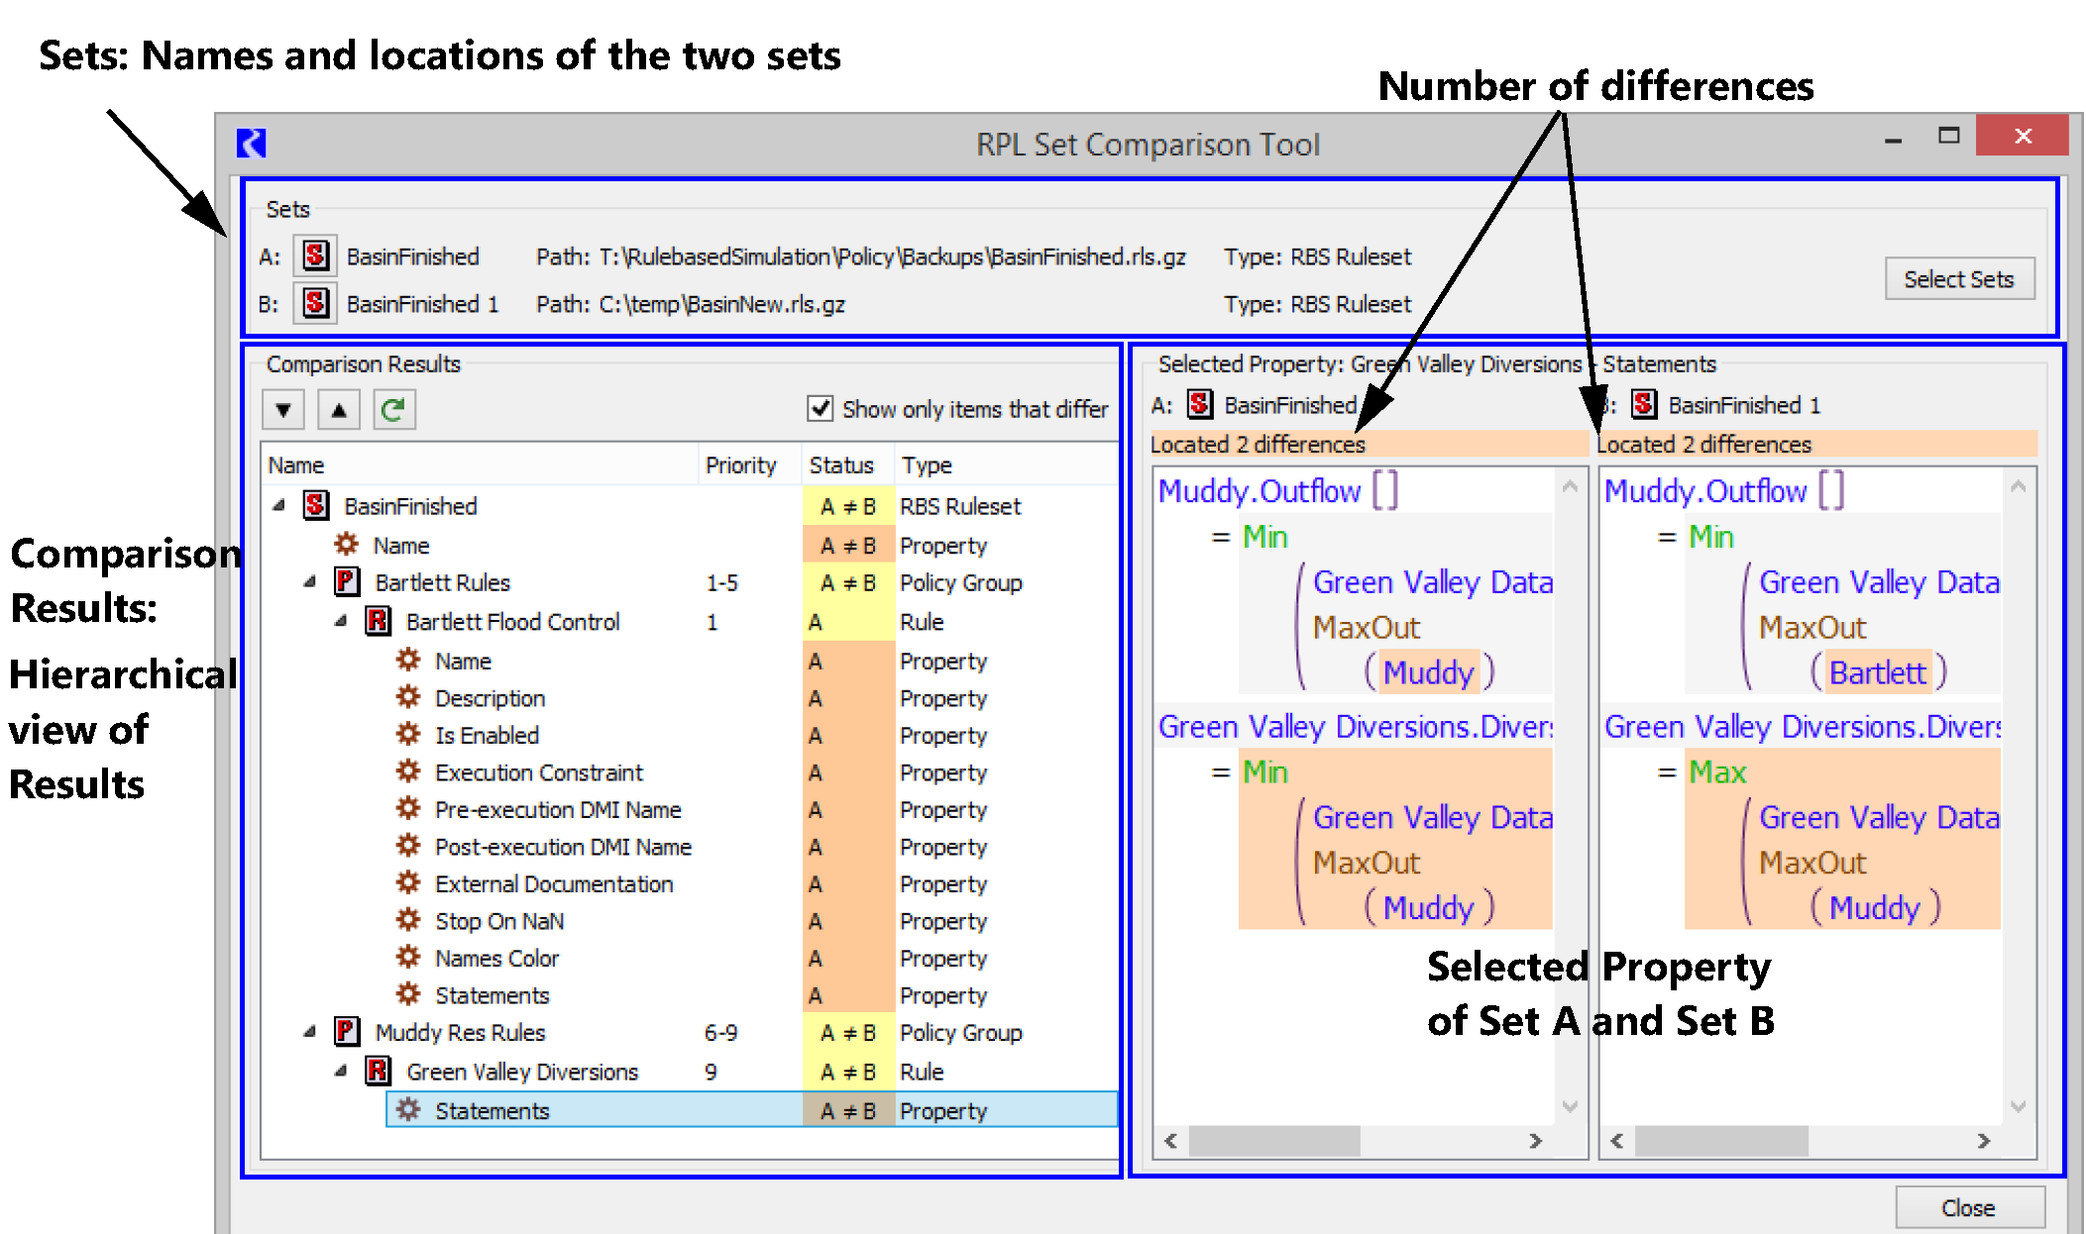Click the green refresh comparison button
Image resolution: width=2086 pixels, height=1234 pixels.
(394, 409)
